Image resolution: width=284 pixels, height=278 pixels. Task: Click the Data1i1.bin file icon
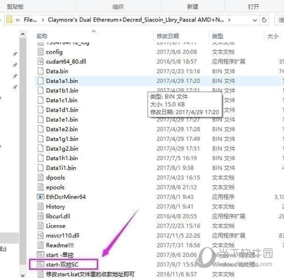pyautogui.click(x=41, y=168)
